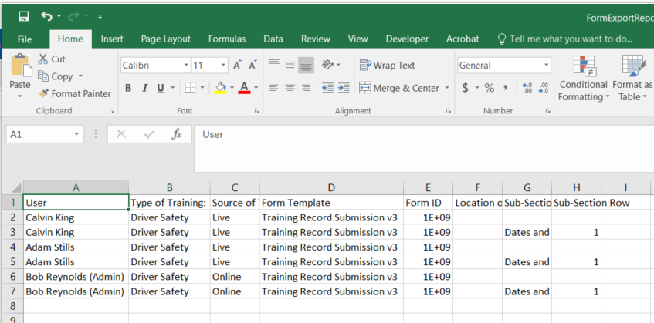Open the Acrobat tab
654x323 pixels.
click(x=463, y=39)
